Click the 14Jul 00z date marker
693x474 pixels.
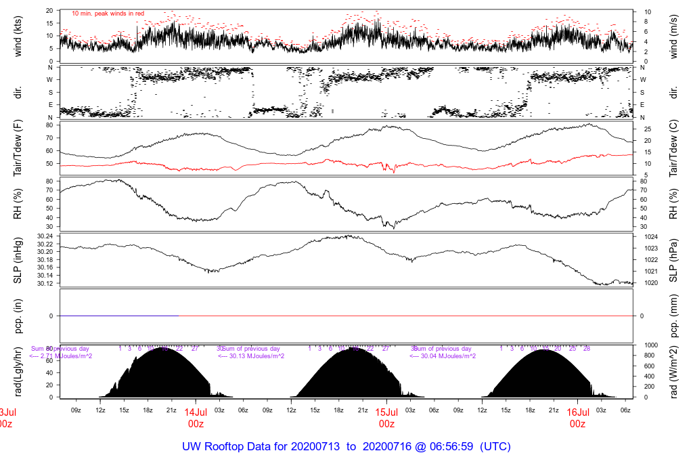click(x=196, y=418)
